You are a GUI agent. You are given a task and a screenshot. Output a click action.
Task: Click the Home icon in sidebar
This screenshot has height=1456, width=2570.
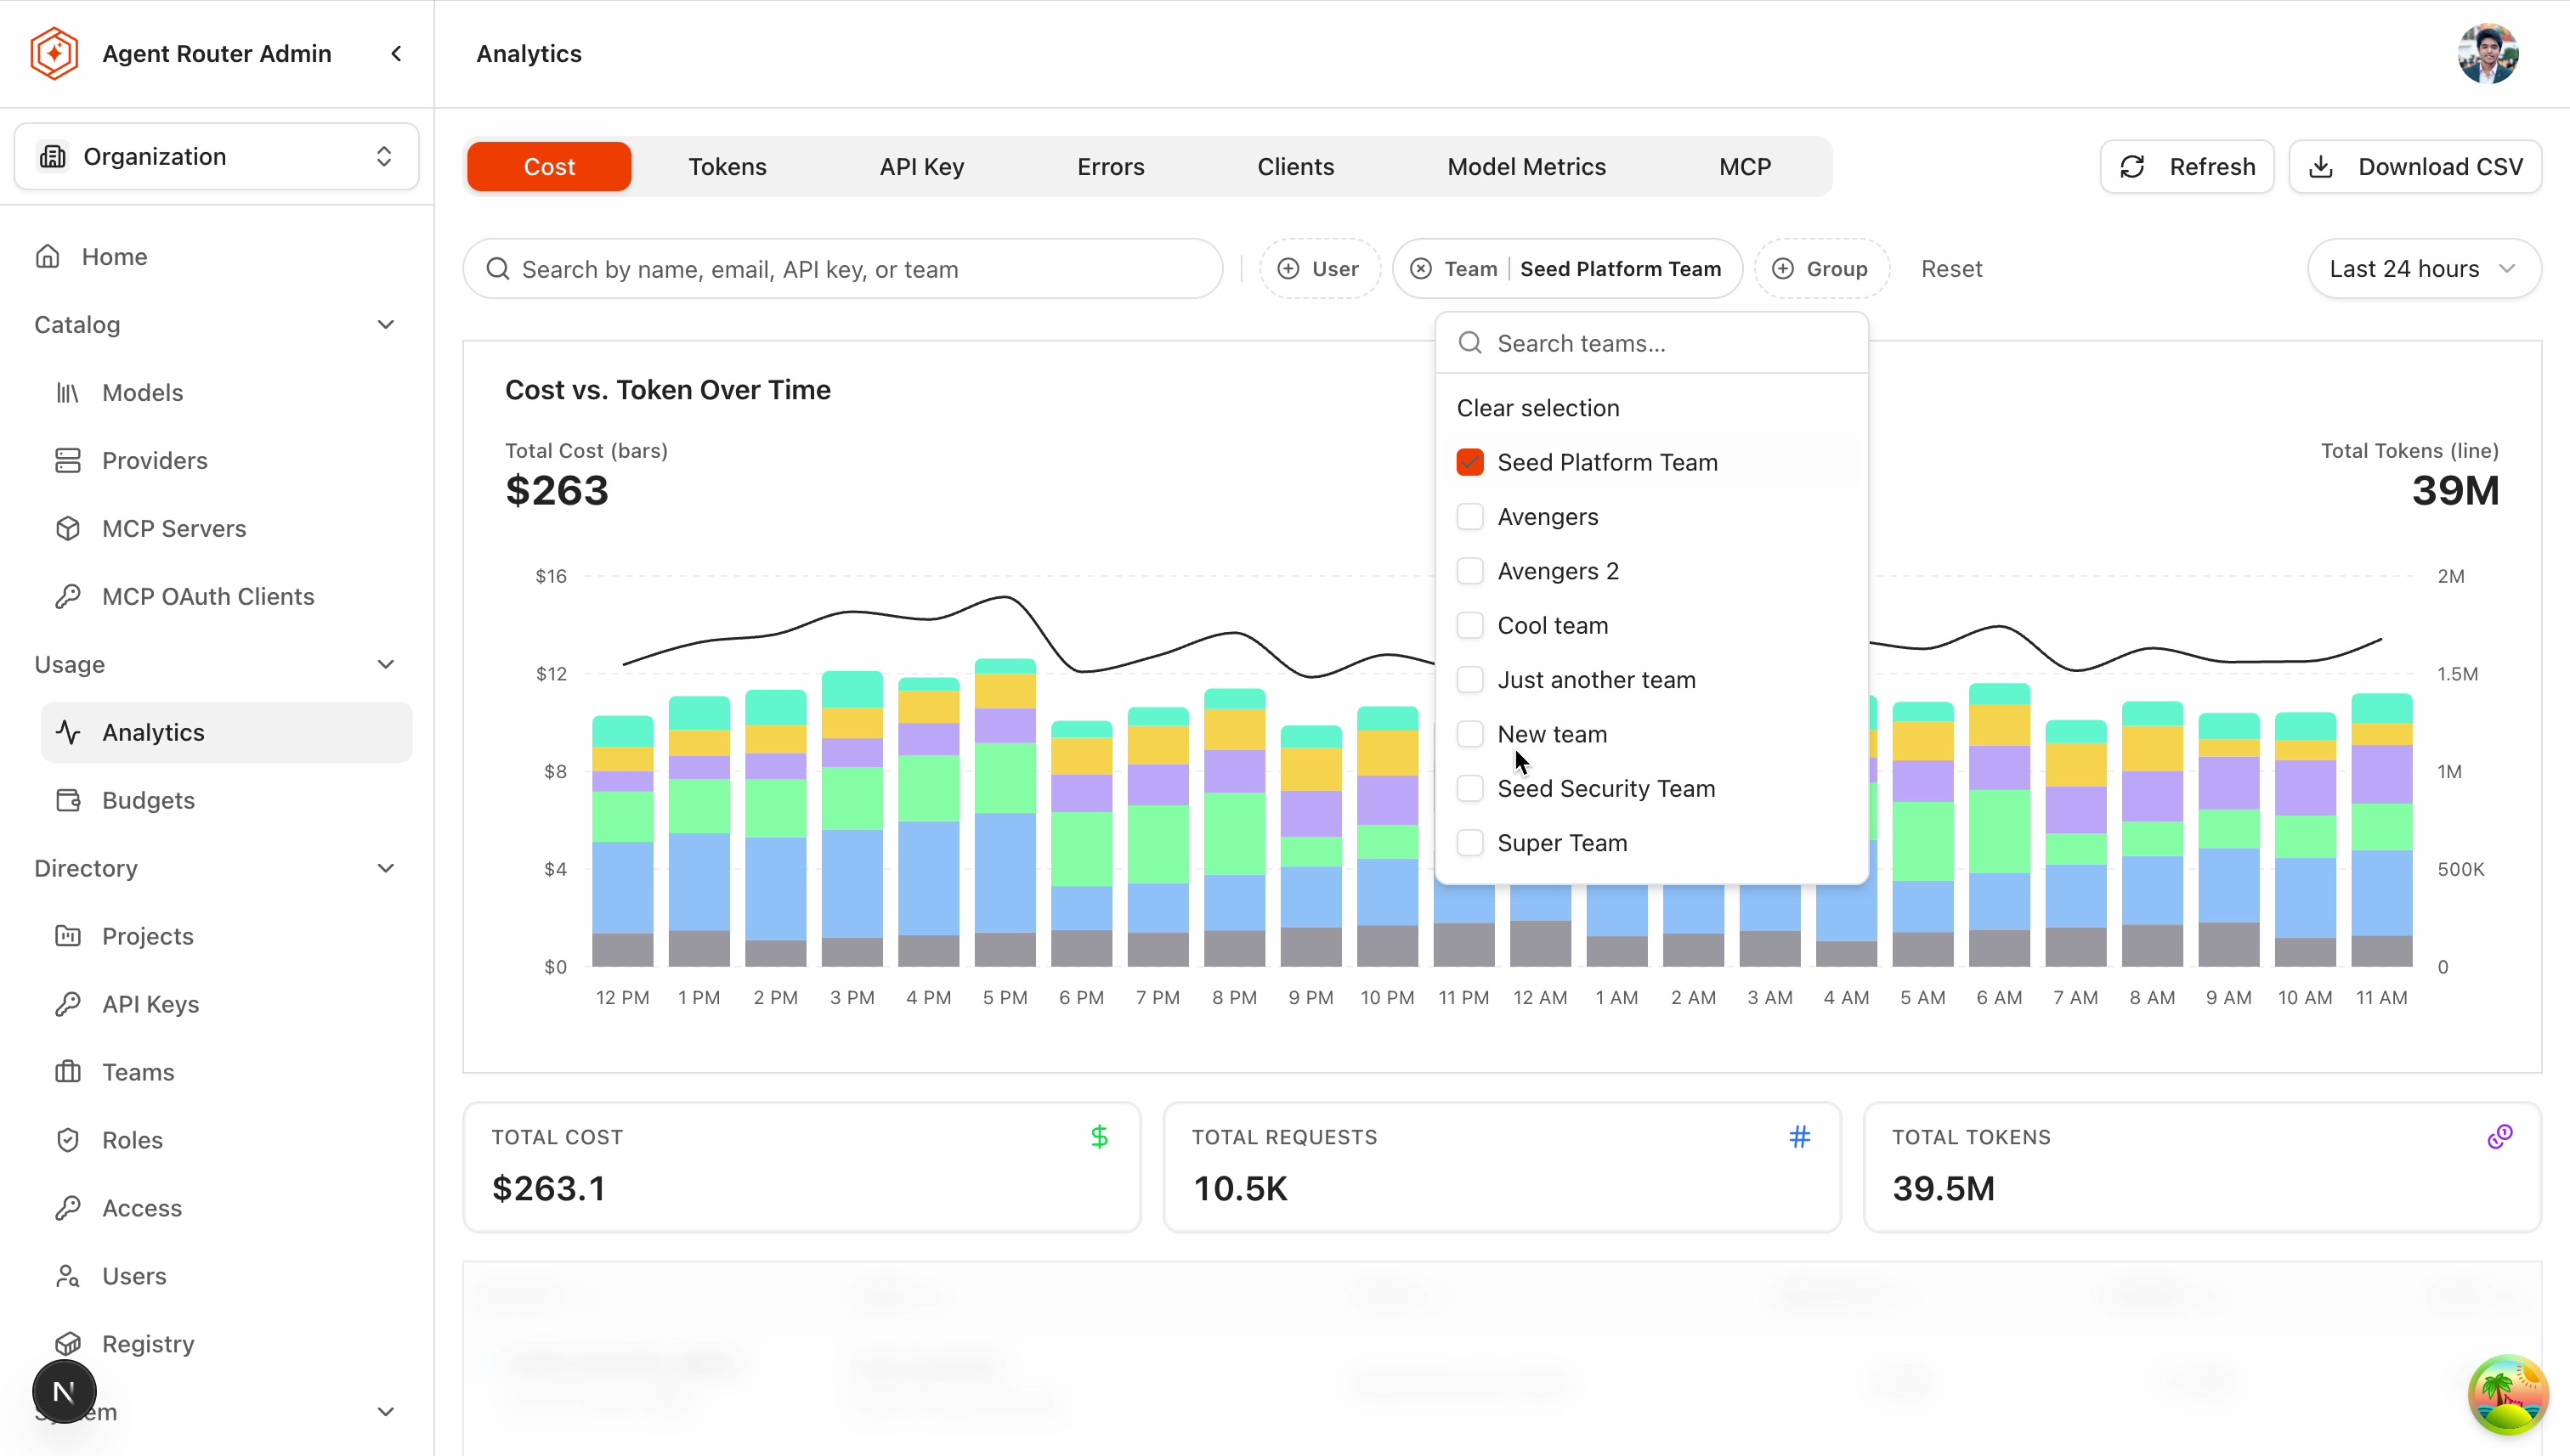(x=48, y=257)
